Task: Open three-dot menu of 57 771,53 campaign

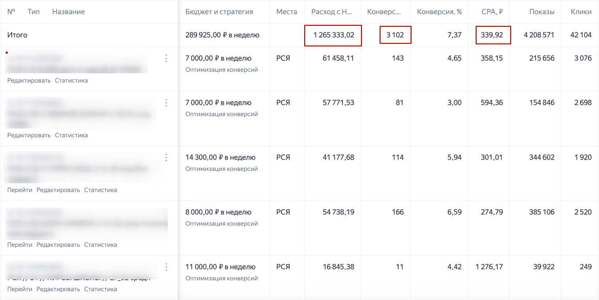Action: [x=166, y=103]
